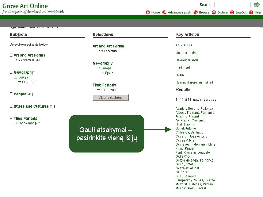Open the Correa & Milá result

point(185,140)
